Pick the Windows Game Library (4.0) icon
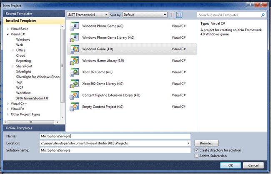This screenshot has width=271, height=174. (74, 61)
